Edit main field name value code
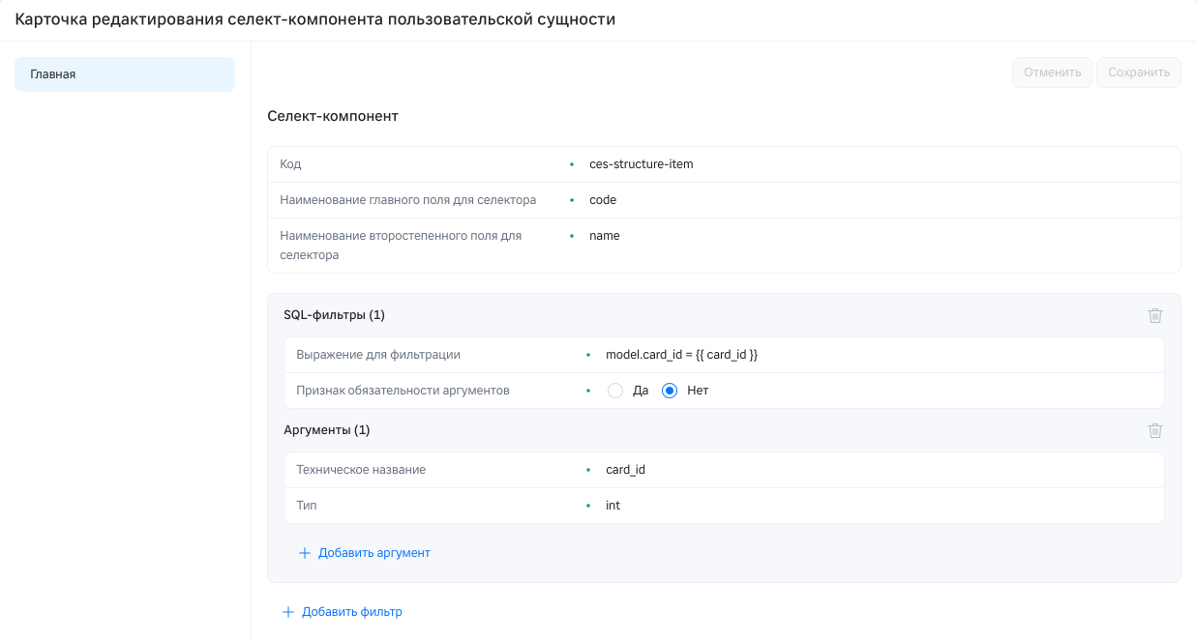Screen dimensions: 1196x641 pyautogui.click(x=603, y=200)
